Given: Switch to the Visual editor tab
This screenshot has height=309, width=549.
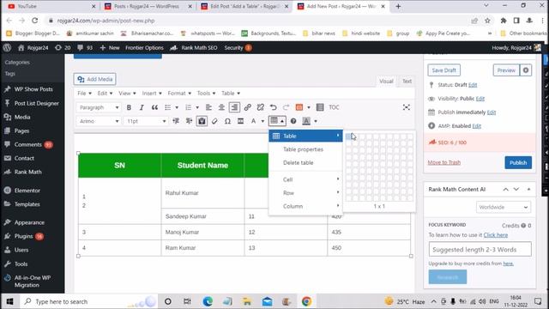Looking at the screenshot, I should pos(386,81).
